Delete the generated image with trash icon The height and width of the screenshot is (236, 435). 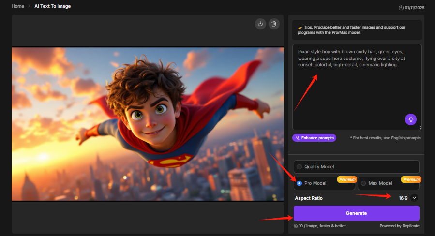pos(274,24)
